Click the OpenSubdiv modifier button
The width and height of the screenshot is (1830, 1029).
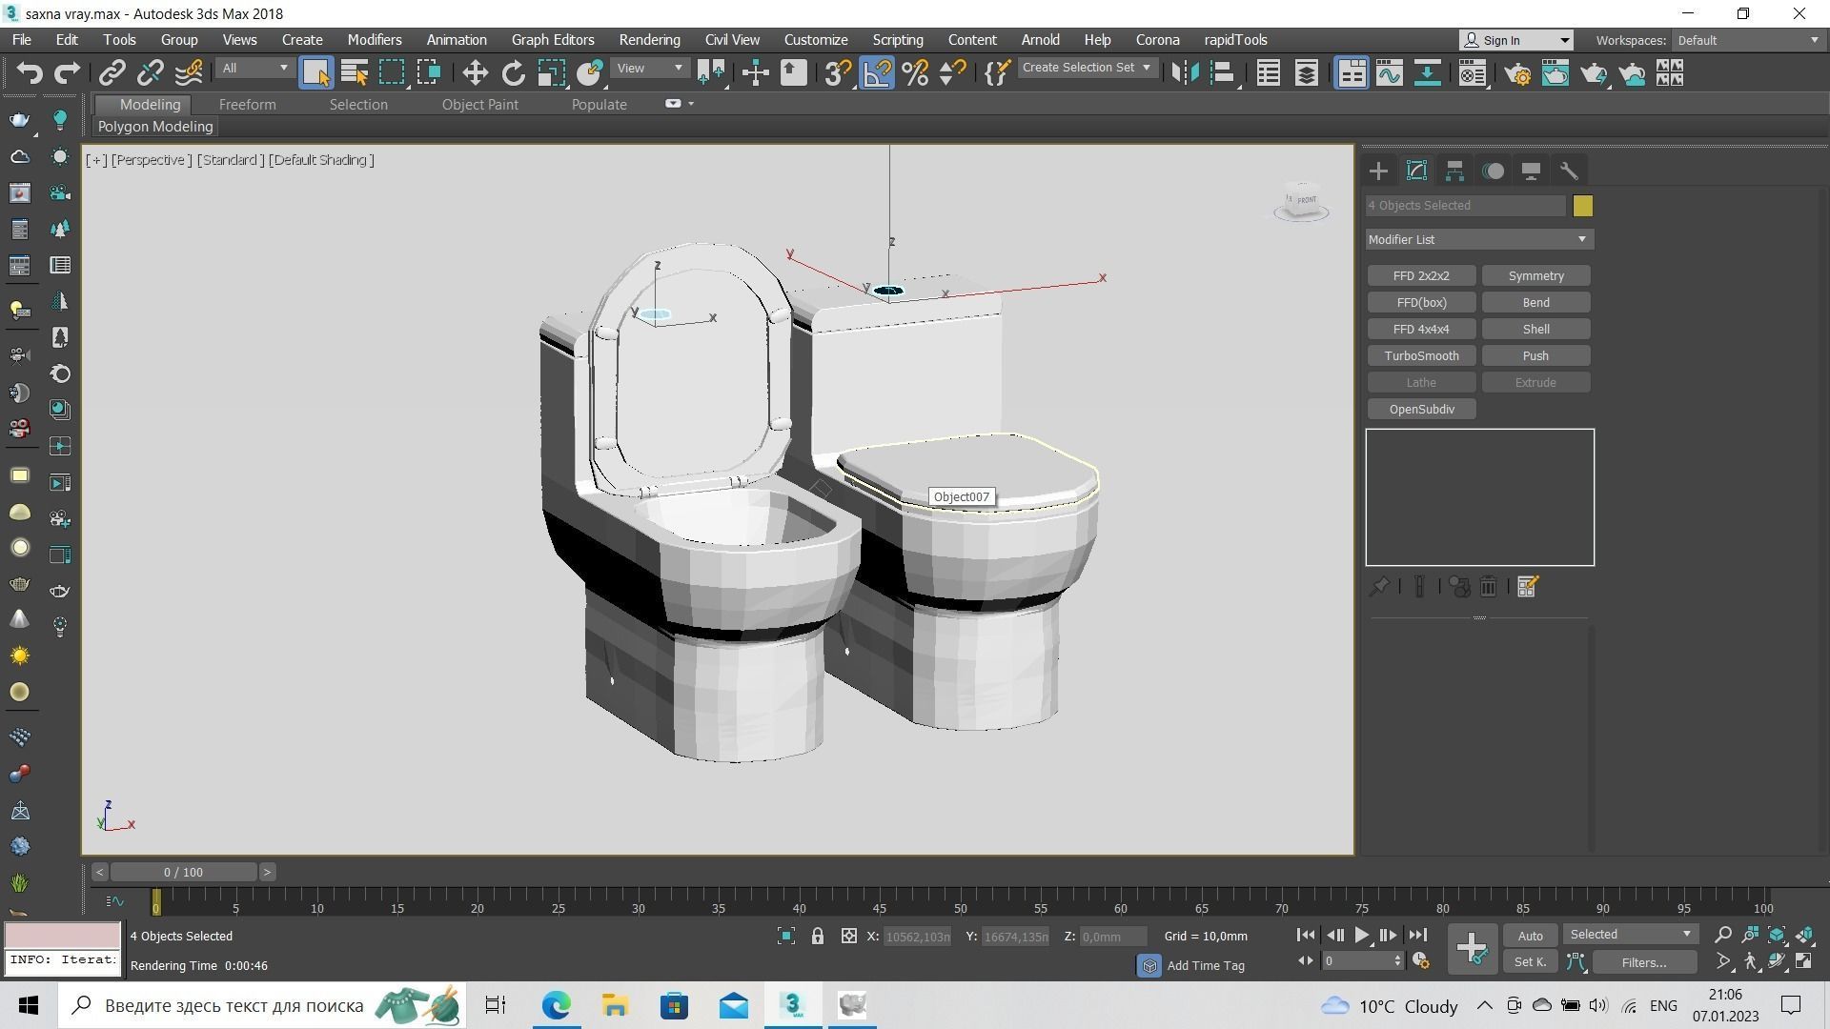pos(1421,409)
